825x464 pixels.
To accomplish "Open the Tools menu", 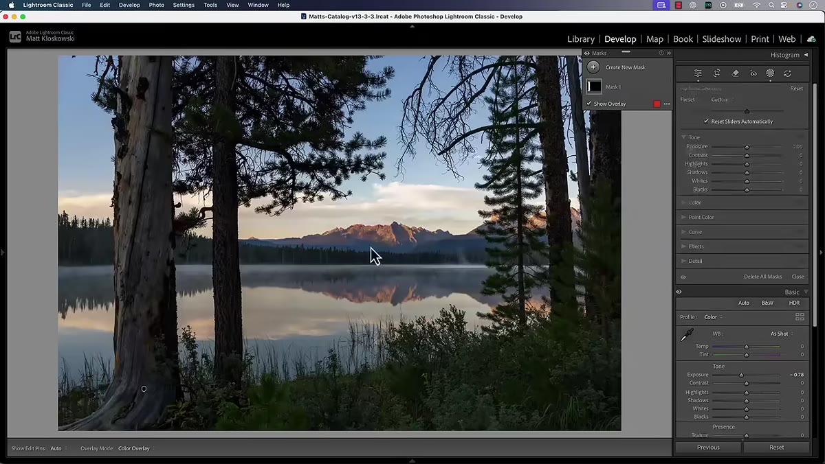I will point(210,5).
